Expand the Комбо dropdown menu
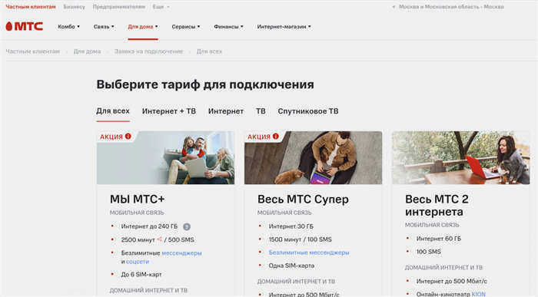 (x=68, y=27)
